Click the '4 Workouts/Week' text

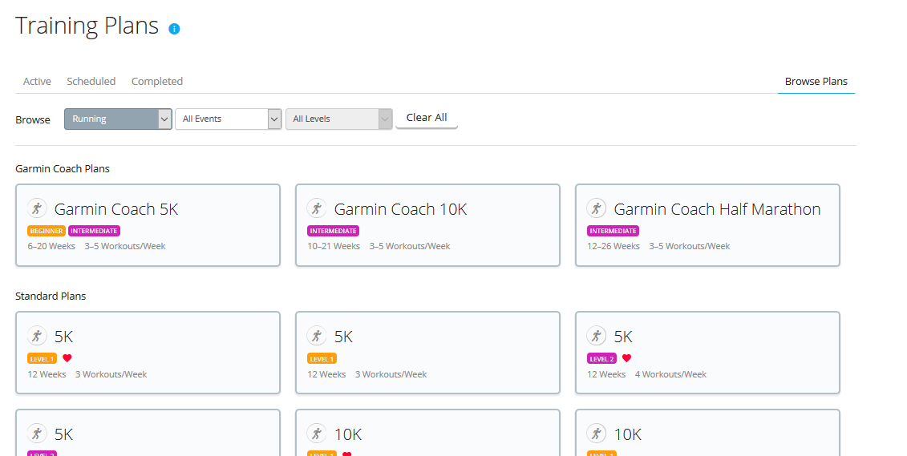pos(670,374)
